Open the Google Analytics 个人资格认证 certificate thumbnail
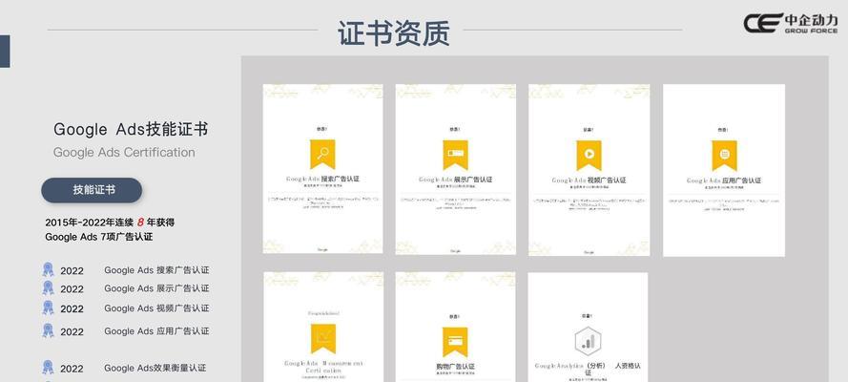This screenshot has width=848, height=382. click(x=588, y=327)
